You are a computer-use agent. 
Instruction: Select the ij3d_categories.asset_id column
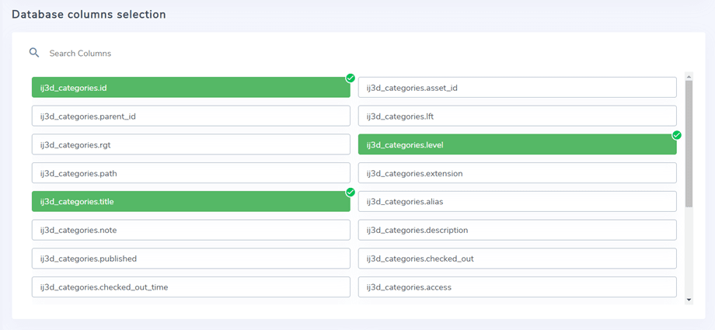tap(517, 88)
